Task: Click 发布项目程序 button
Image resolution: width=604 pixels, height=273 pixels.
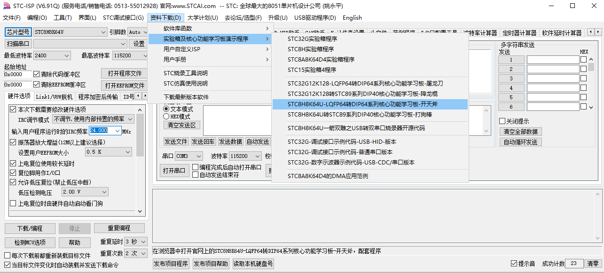Action: pos(171,264)
